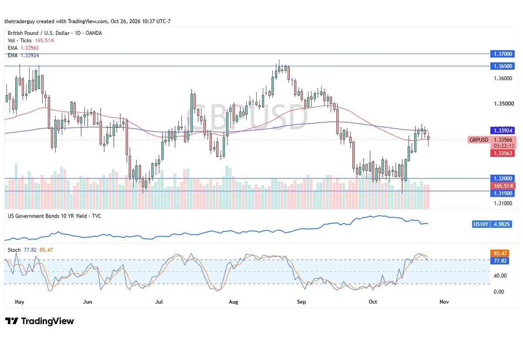Click the Jul label on the time axis
This screenshot has width=523, height=349.
click(159, 301)
